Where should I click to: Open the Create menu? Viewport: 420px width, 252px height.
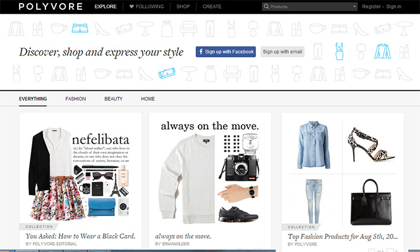click(x=212, y=6)
